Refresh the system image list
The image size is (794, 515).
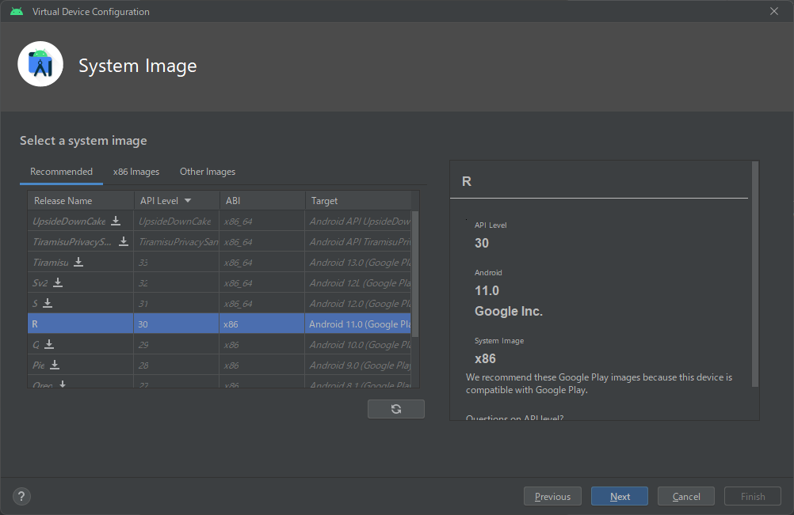click(395, 409)
